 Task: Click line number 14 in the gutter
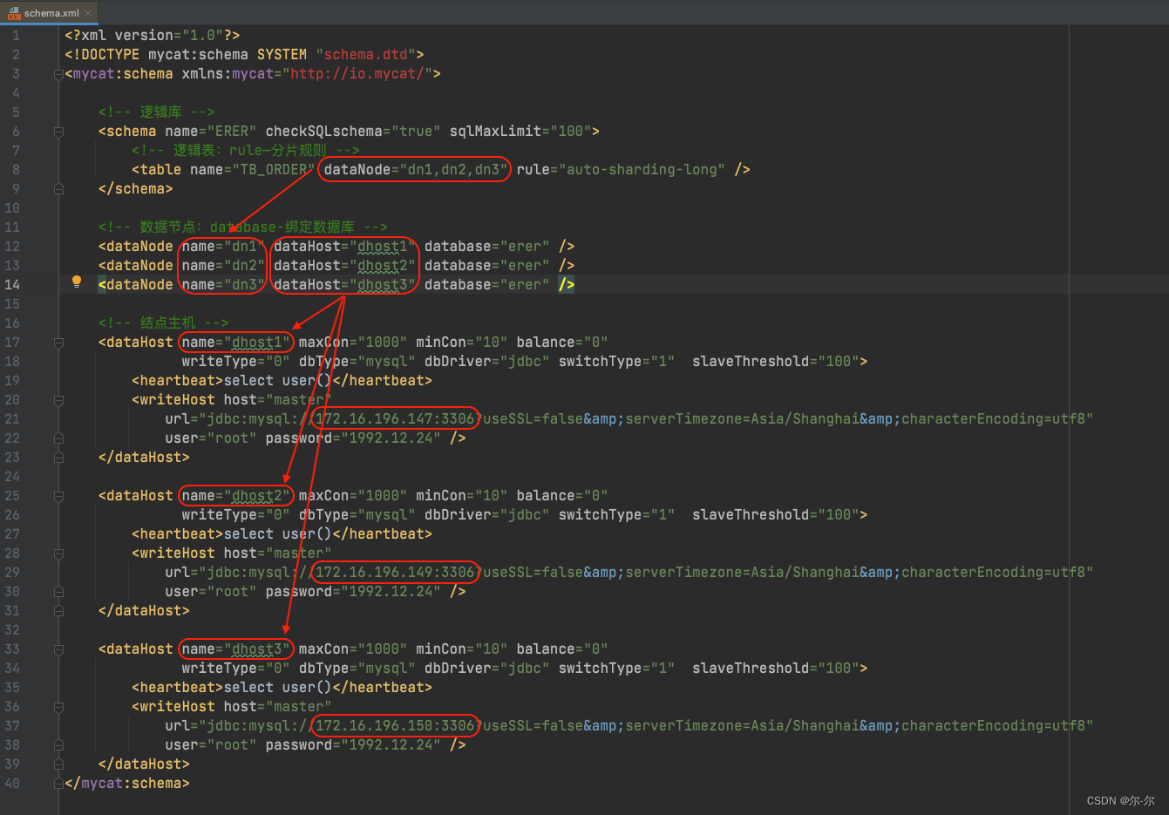[12, 285]
